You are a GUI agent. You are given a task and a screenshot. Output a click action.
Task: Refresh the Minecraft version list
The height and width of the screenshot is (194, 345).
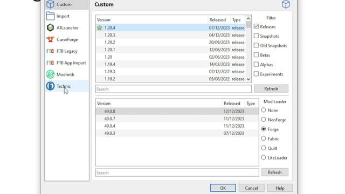(x=271, y=88)
